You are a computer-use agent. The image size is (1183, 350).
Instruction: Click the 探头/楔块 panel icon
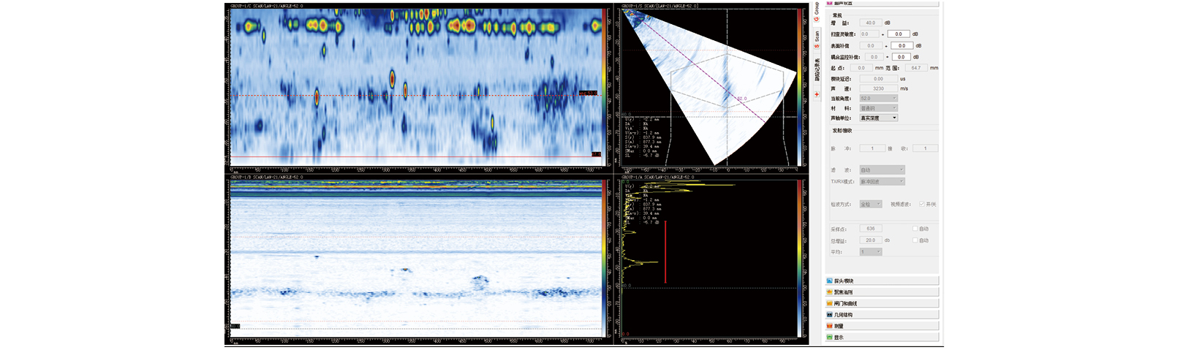[x=830, y=281]
